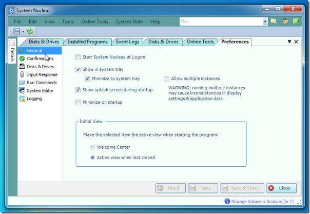This screenshot has width=310, height=214.
Task: Click the Reset button
Action: click(170, 188)
